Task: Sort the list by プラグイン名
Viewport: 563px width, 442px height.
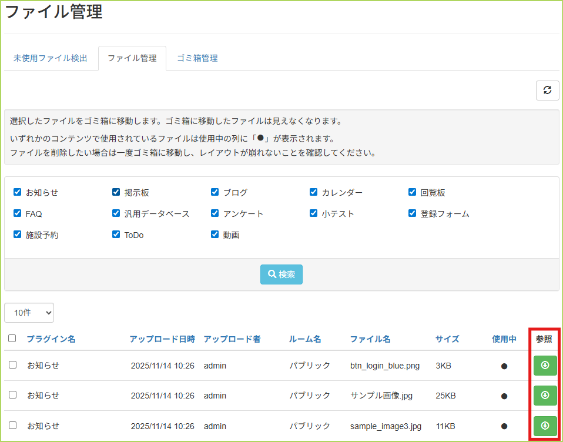Action: (x=51, y=339)
